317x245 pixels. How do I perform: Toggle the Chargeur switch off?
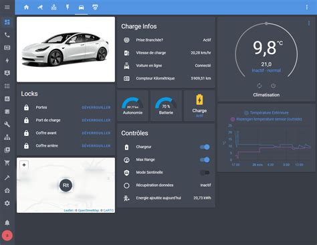[x=205, y=147]
